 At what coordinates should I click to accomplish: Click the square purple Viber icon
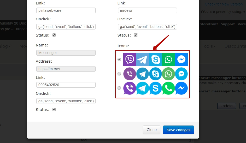pyautogui.click(x=130, y=59)
